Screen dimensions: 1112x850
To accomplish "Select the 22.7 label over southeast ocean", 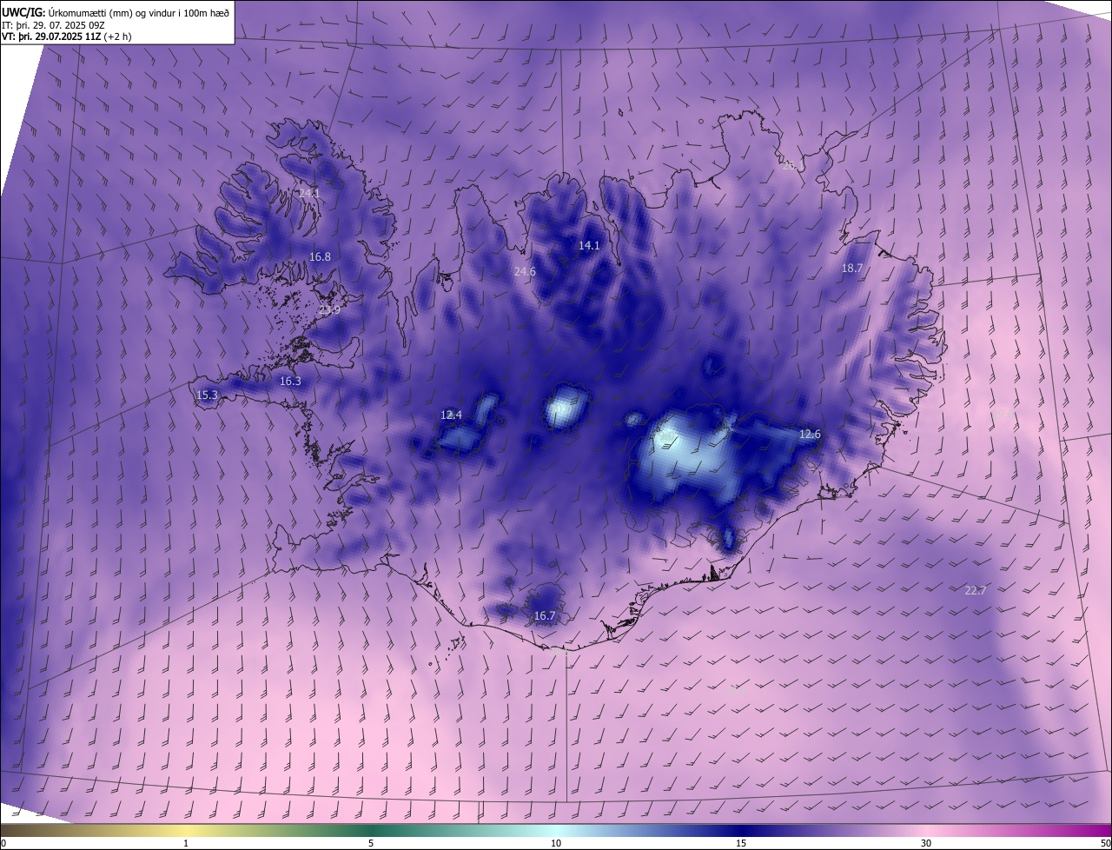I will coord(976,590).
